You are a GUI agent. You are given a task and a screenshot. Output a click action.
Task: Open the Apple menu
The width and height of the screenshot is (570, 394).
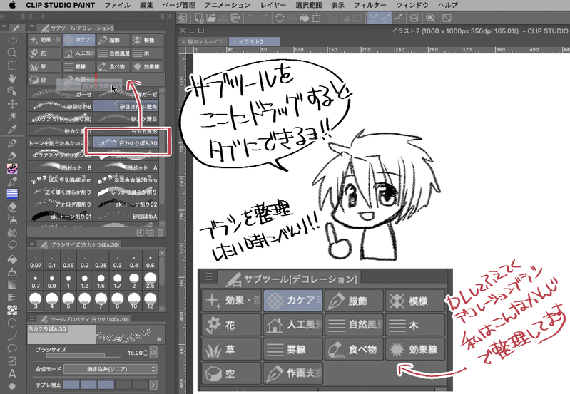pyautogui.click(x=12, y=5)
